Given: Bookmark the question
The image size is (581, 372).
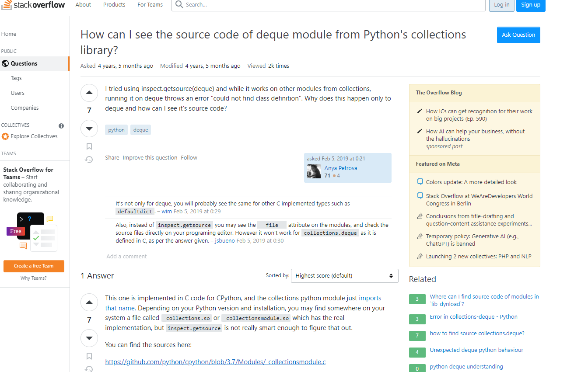Looking at the screenshot, I should 89,146.
